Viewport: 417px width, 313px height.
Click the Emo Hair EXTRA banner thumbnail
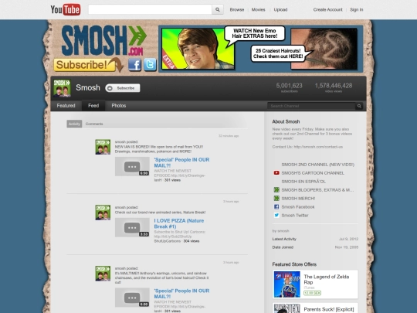coord(198,49)
